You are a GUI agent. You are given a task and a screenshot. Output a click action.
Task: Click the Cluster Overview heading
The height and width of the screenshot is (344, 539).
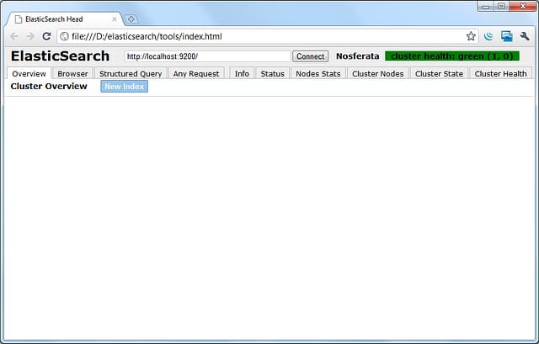(x=49, y=86)
